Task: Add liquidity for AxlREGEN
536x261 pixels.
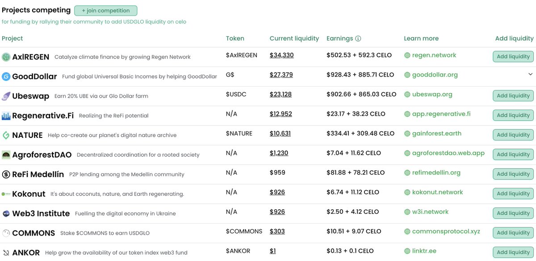Action: point(513,57)
